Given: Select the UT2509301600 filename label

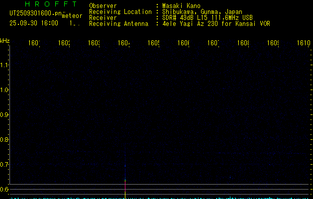Looking at the screenshot, I should [35, 12].
